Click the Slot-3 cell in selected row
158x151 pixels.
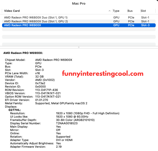[x=145, y=25]
